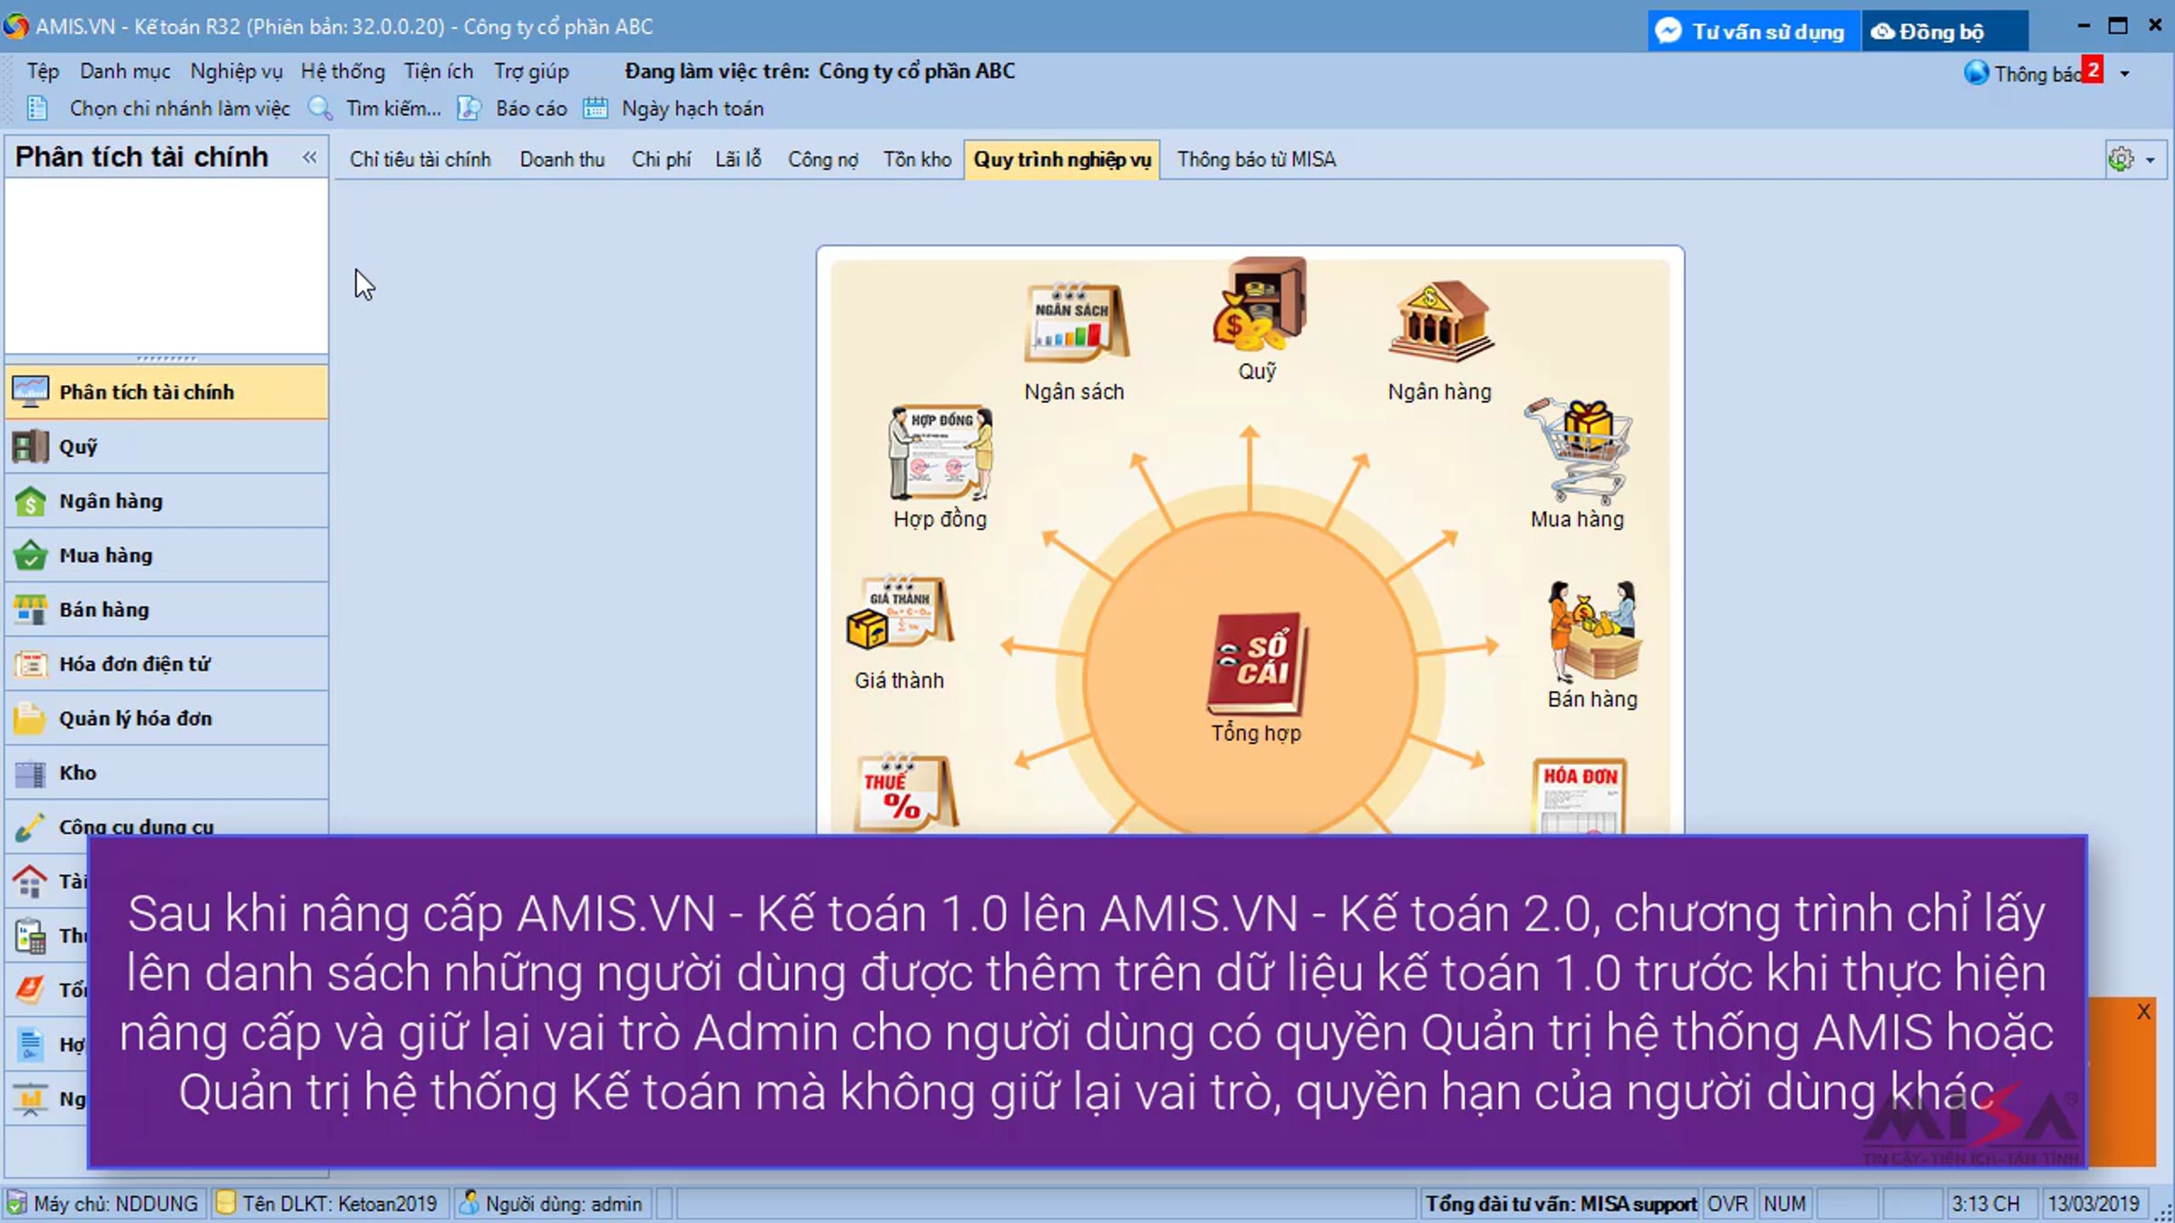Expand the dropdown arrow beside Thông báo

click(2125, 74)
